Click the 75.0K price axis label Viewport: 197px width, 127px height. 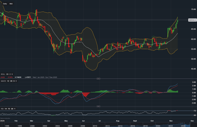pos(193,9)
